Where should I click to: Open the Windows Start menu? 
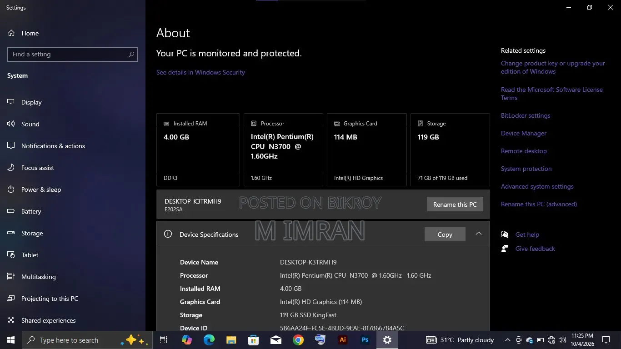[11, 340]
